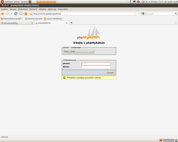Expand the Latest Headlines feed
Screen dimensions: 178x142
click(x=54, y=19)
